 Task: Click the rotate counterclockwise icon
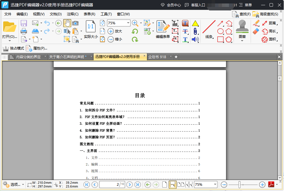click(x=135, y=31)
